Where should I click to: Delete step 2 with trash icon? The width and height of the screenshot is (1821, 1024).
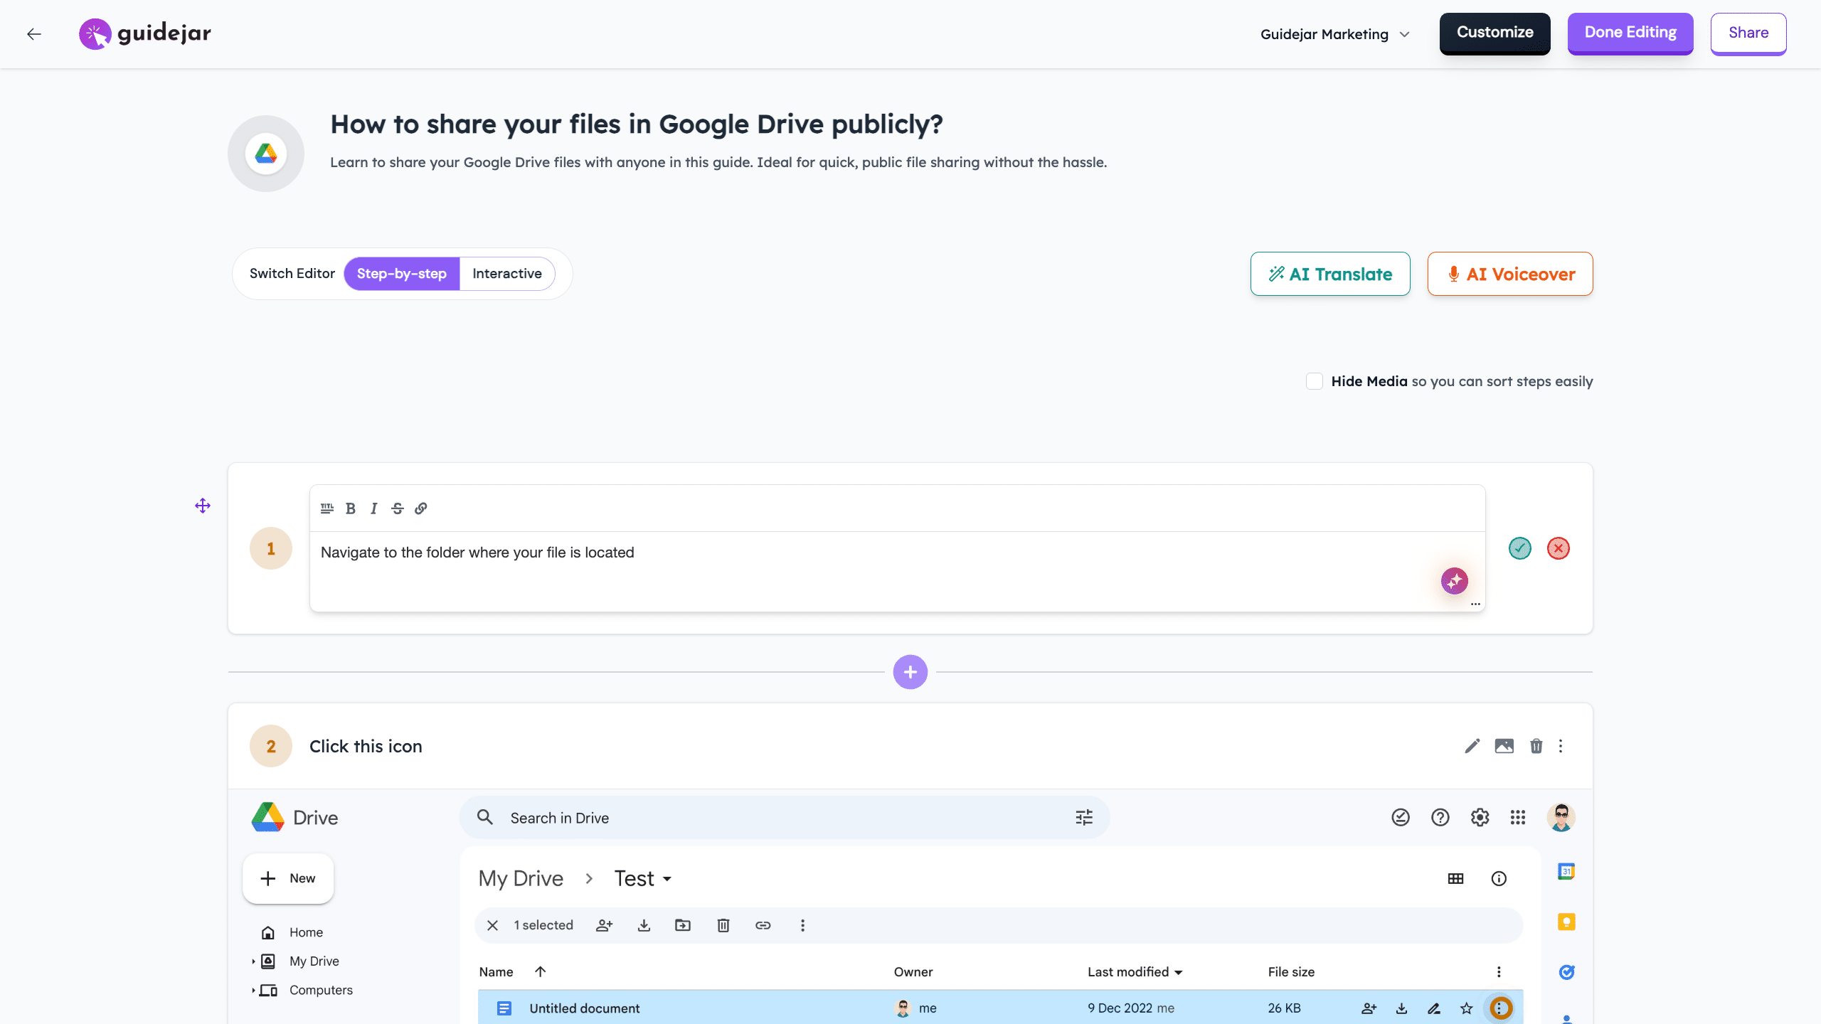click(x=1536, y=746)
